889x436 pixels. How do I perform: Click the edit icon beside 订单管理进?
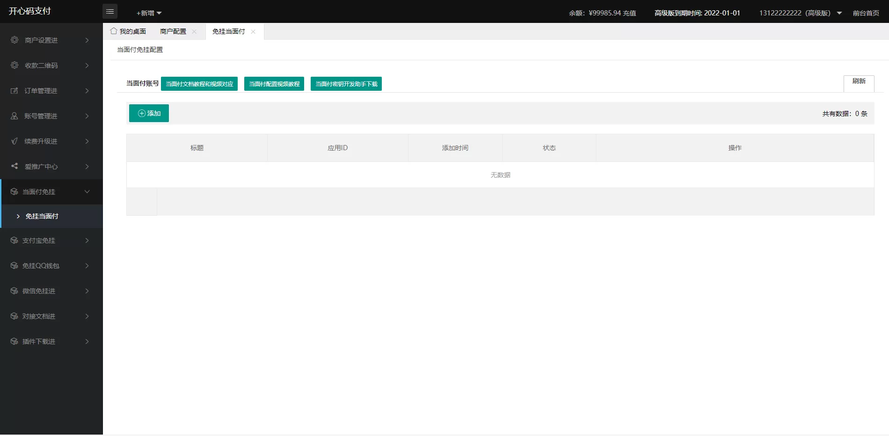click(x=15, y=90)
